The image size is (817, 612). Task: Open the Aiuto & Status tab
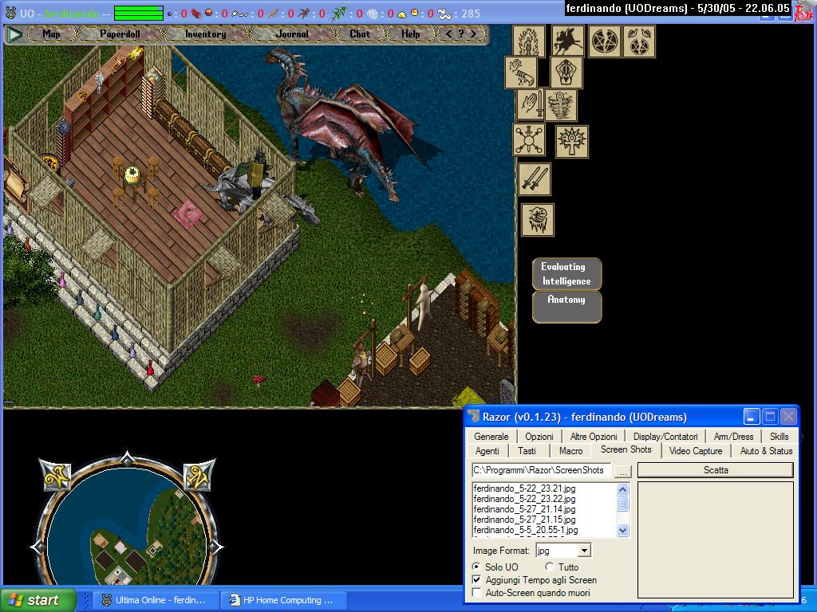pyautogui.click(x=766, y=451)
